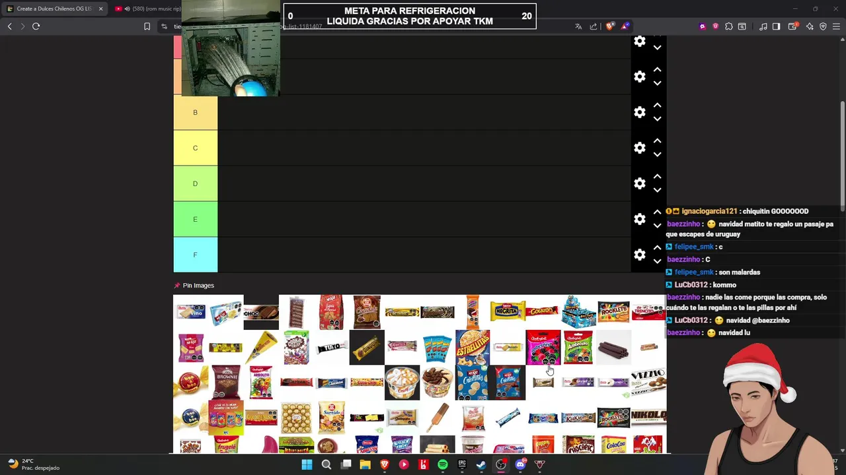This screenshot has width=846, height=475.
Task: Open settings gear for tier C row
Action: pos(639,148)
